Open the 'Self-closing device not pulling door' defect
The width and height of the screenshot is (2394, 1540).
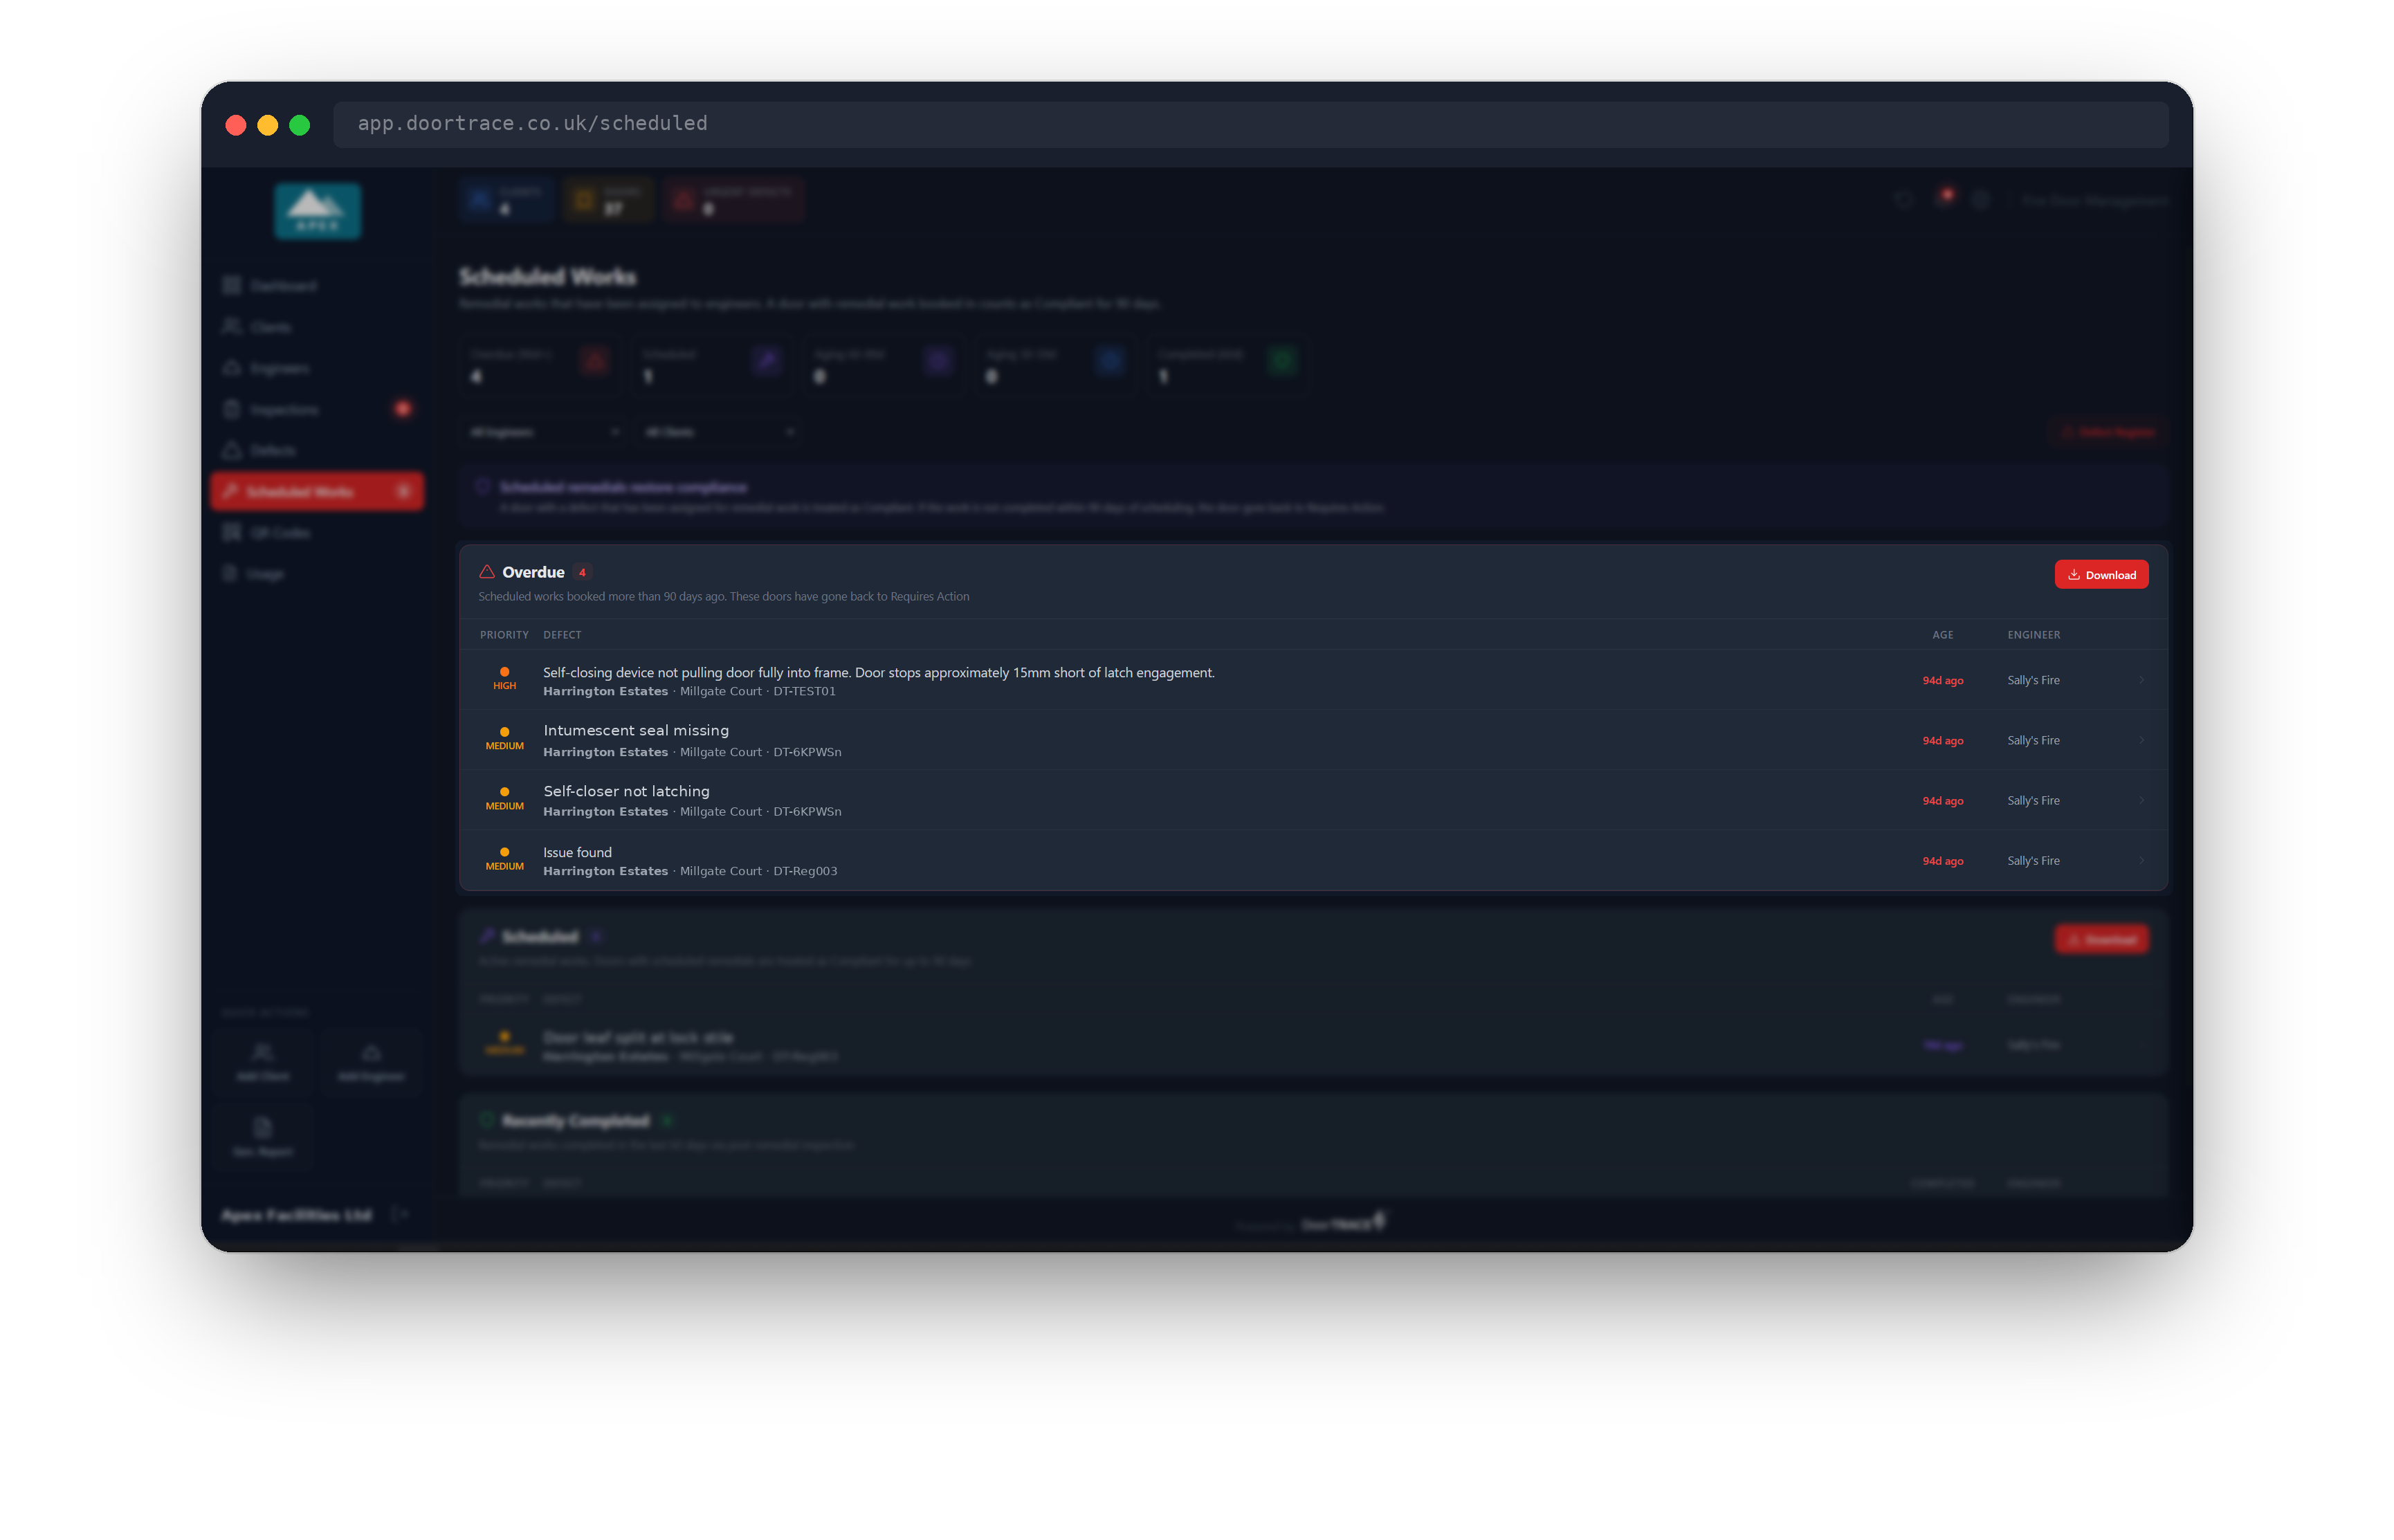pyautogui.click(x=1313, y=680)
